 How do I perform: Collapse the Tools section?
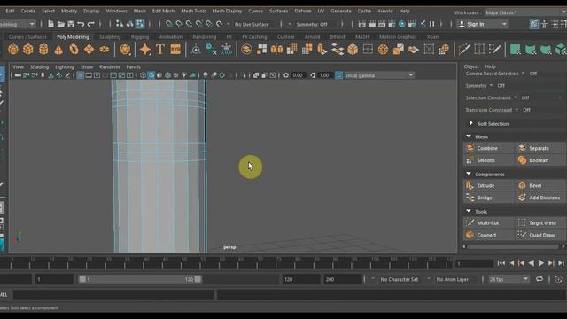(x=469, y=211)
